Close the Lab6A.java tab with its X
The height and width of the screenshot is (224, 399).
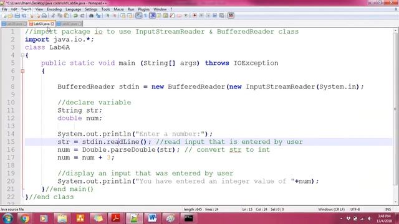(52, 24)
